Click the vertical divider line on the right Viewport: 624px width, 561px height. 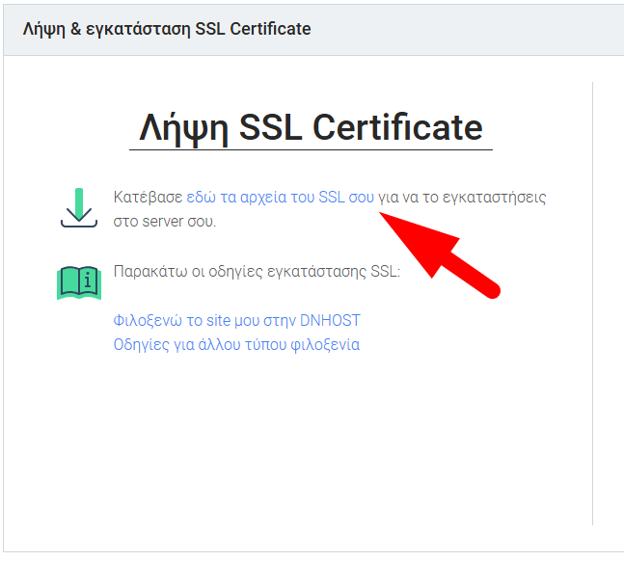click(x=592, y=304)
